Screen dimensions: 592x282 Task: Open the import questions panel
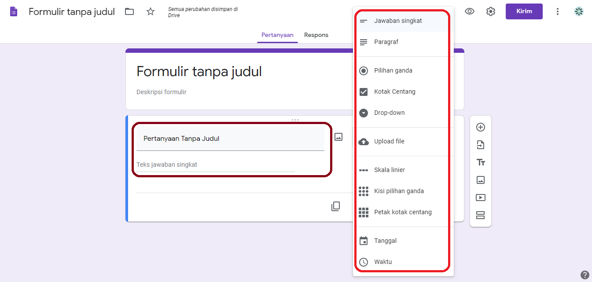pos(481,144)
